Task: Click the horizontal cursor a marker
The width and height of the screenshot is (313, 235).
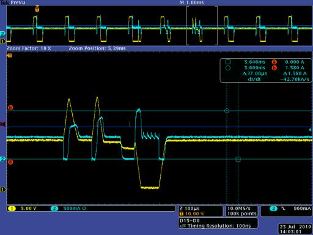Action: [x=10, y=162]
